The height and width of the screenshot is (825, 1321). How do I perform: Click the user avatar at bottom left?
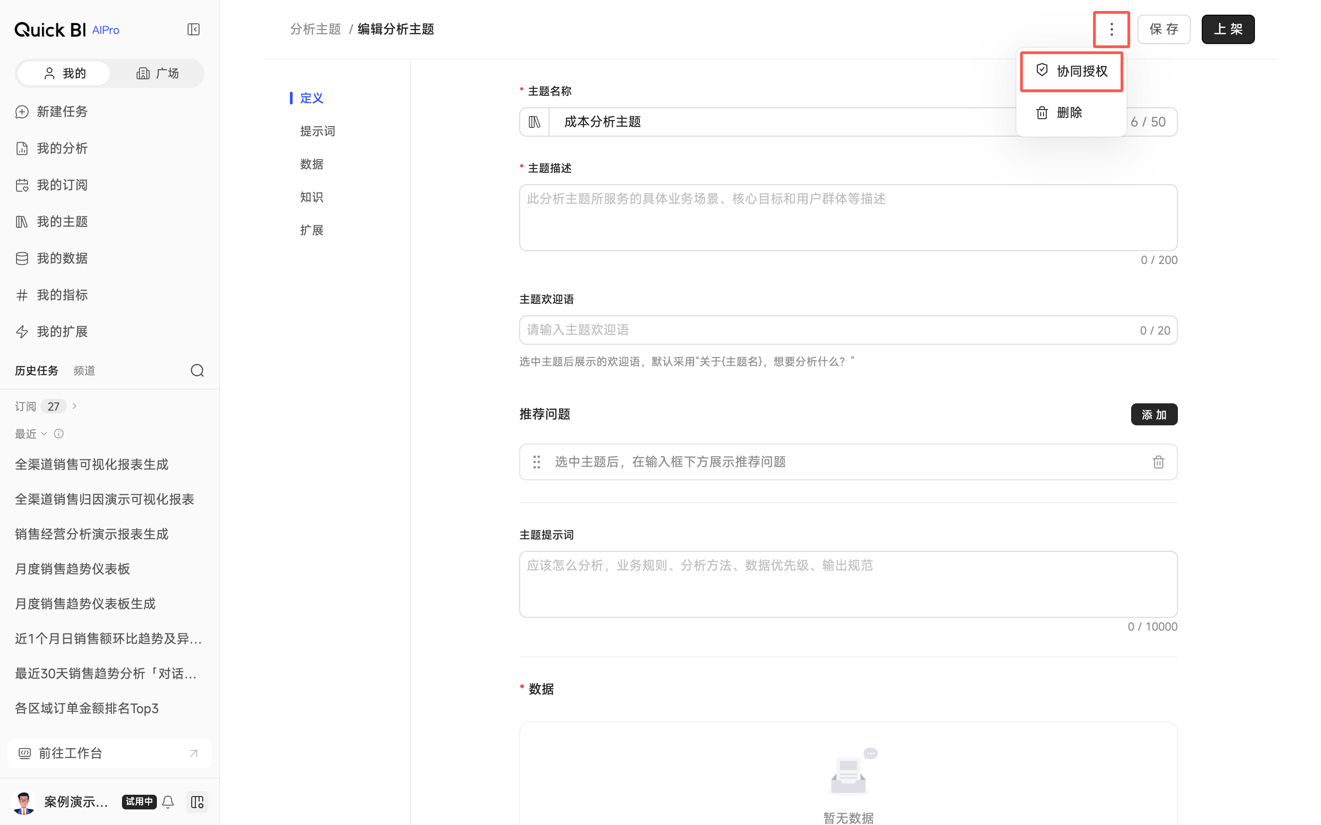coord(23,802)
